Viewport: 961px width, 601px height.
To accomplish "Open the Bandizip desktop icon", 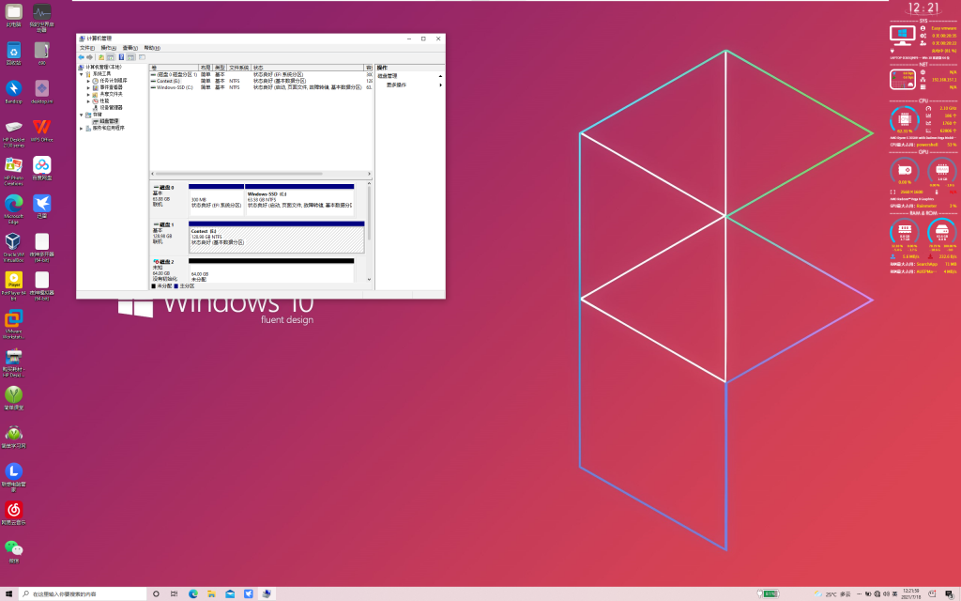I will (x=13, y=91).
